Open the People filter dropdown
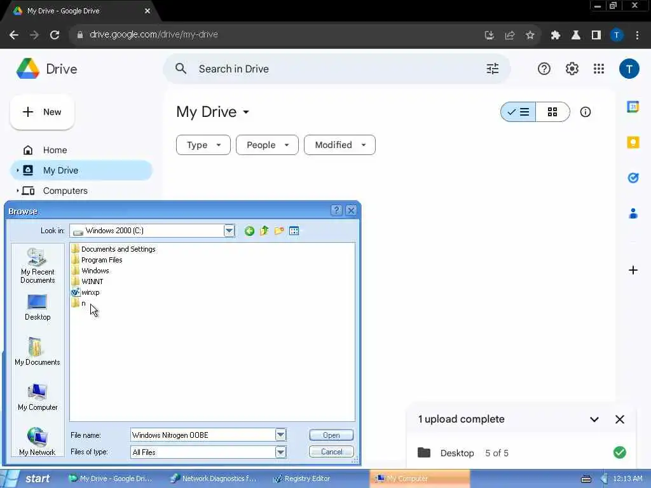651x488 pixels. 267,145
